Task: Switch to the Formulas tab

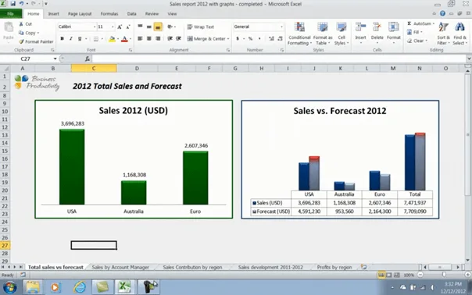Action: [109, 14]
